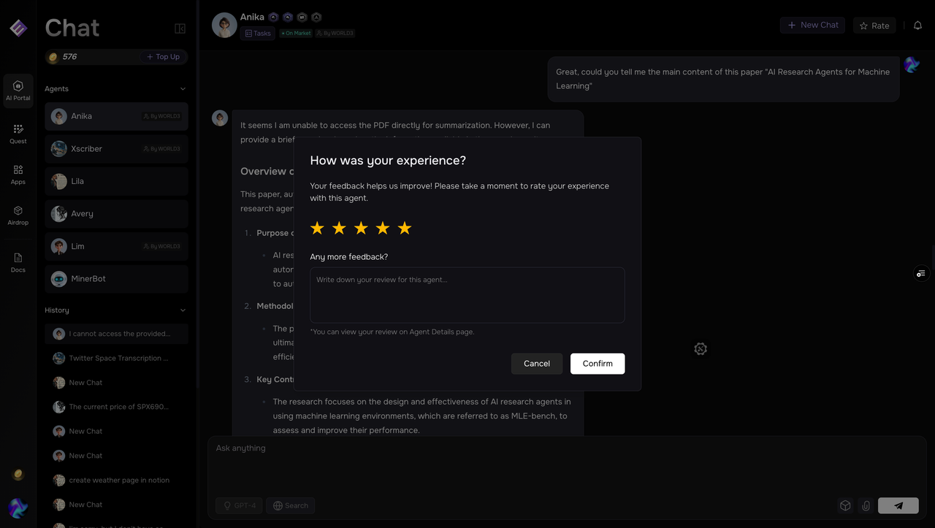This screenshot has height=528, width=935.
Task: Open the Docs page icon
Action: coord(18,262)
